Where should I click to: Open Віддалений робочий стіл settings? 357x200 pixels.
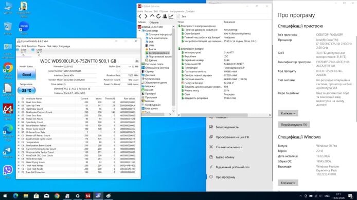tap(233, 167)
